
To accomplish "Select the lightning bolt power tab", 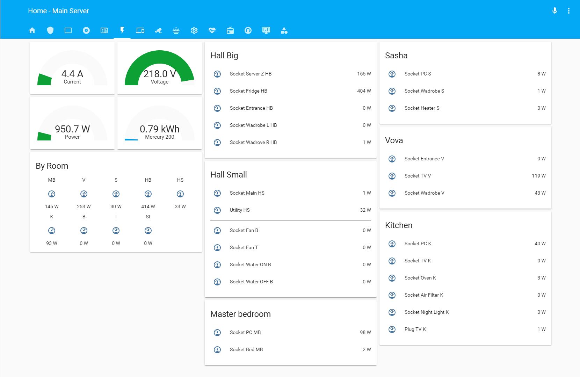I will 122,30.
